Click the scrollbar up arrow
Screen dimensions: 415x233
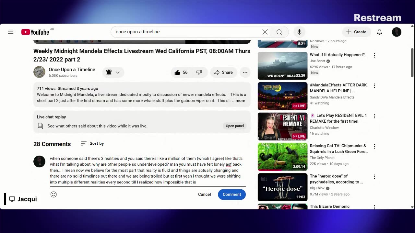412,26
